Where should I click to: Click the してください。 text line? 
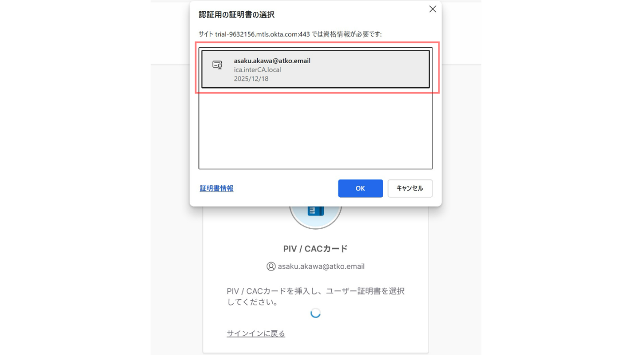[252, 302]
